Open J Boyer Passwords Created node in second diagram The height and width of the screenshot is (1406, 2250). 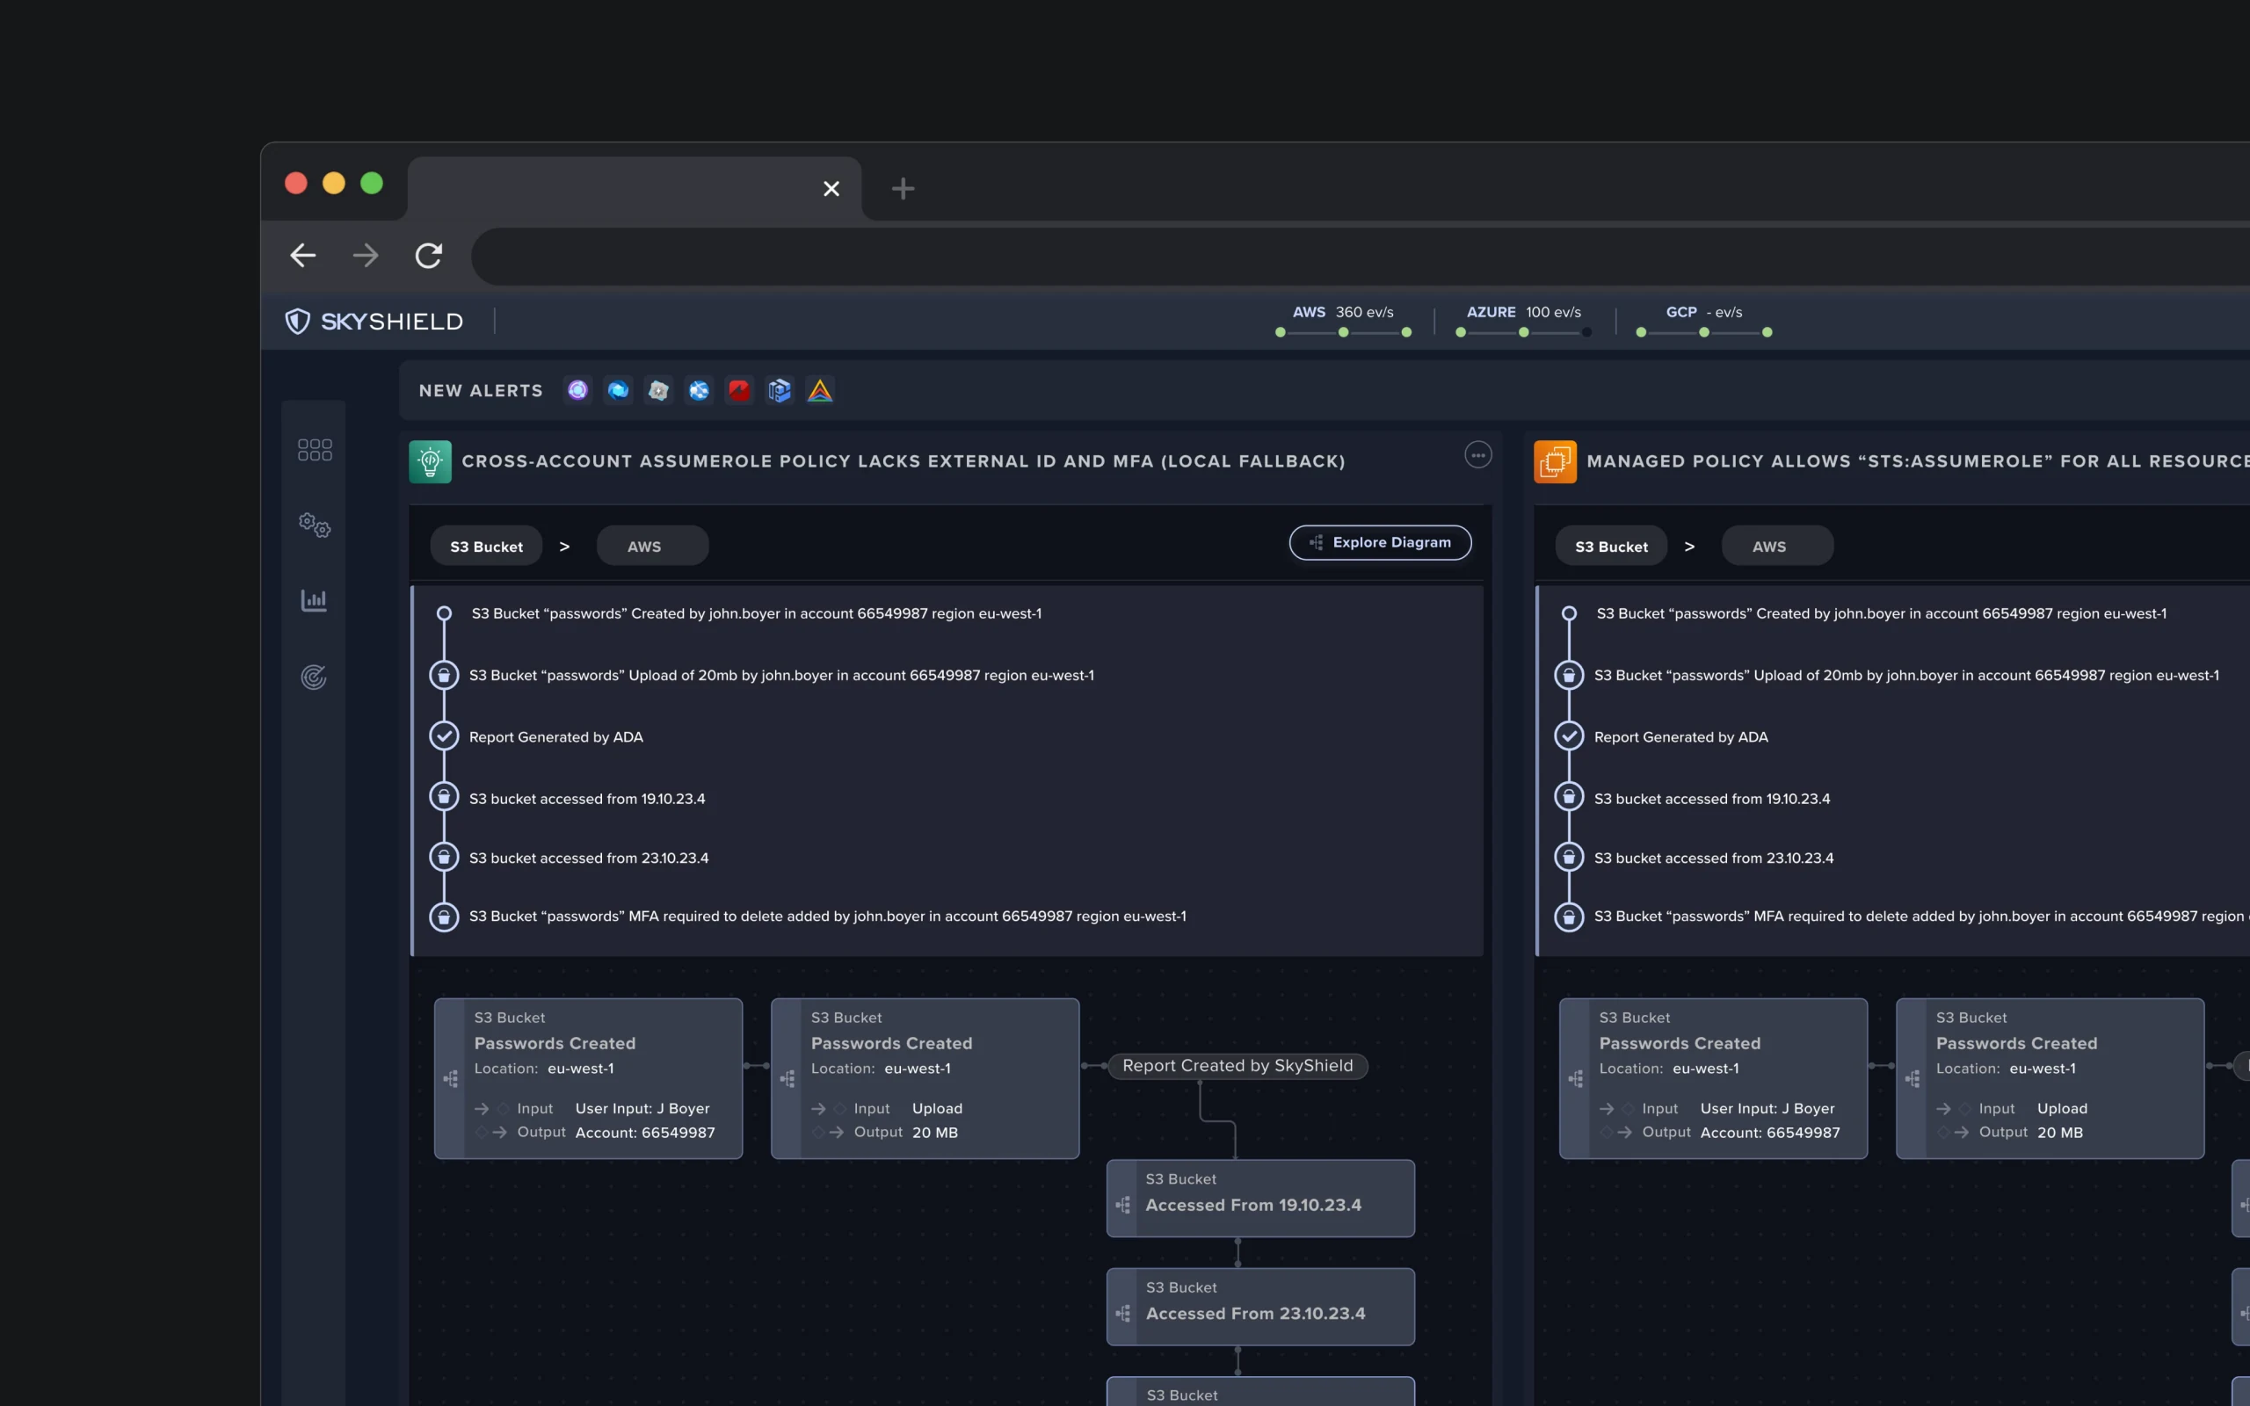[x=1714, y=1079]
